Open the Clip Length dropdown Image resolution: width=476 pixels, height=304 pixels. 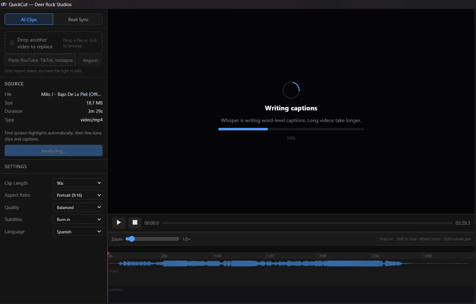coord(78,183)
